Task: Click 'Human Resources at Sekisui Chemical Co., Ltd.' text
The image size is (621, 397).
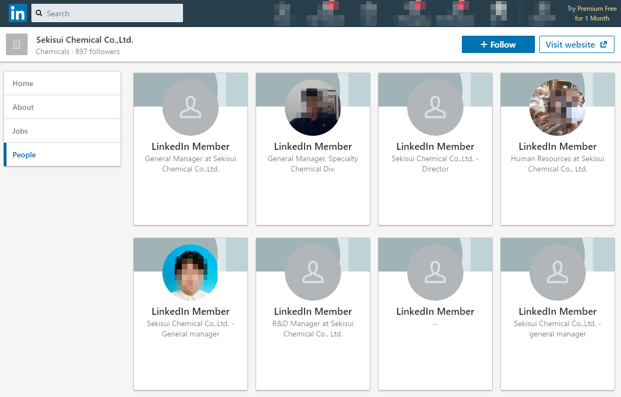Action: pos(558,163)
